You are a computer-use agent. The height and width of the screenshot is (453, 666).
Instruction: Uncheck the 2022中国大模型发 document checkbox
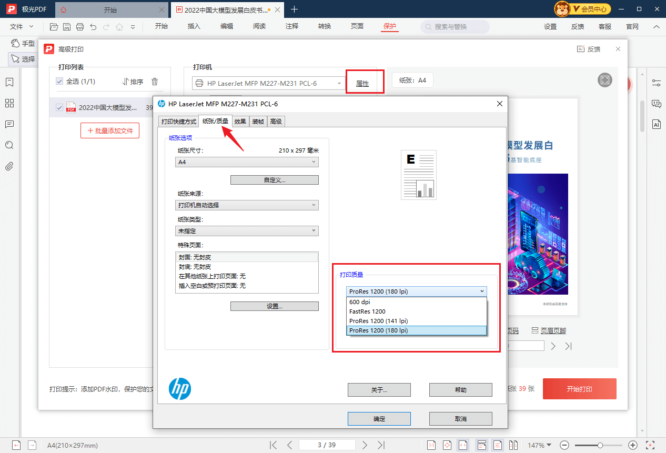coord(59,107)
